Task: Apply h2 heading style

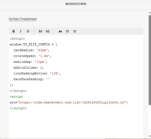Action: click(48, 31)
